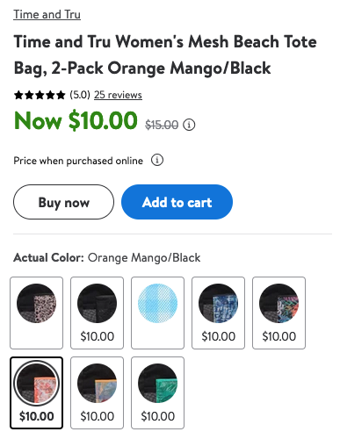340x439 pixels.
Task: Click the Actual Color label text
Action: [48, 258]
